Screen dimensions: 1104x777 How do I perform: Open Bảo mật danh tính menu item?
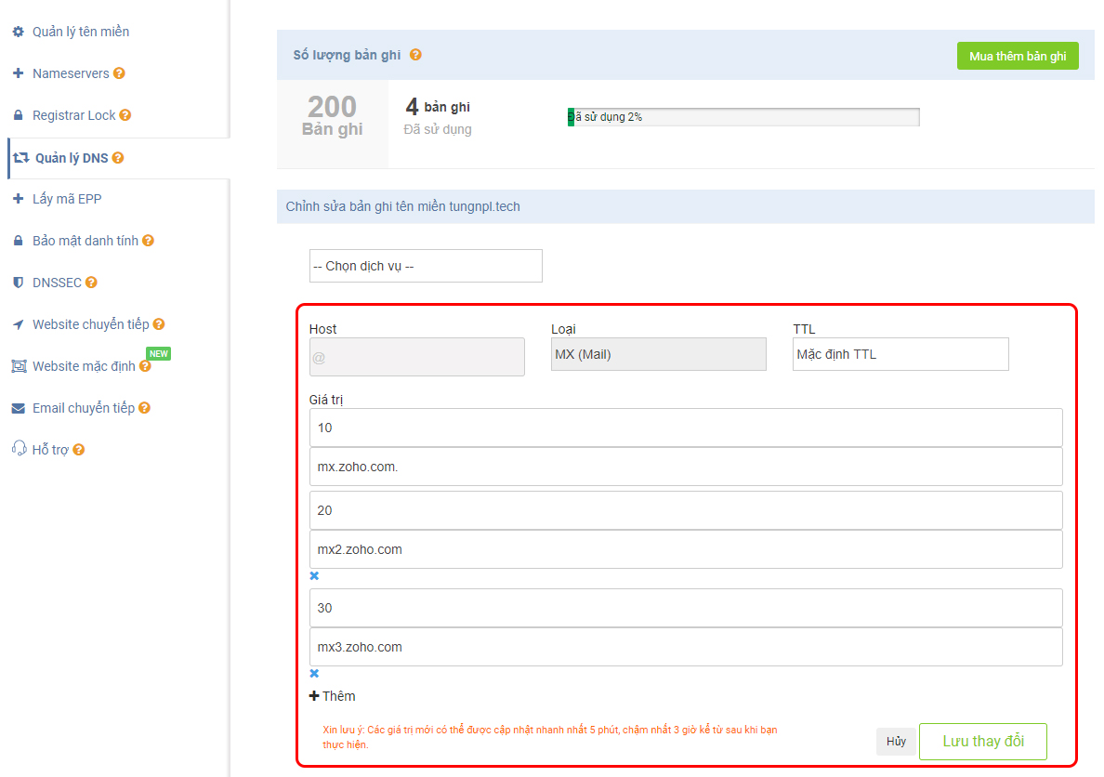click(85, 240)
